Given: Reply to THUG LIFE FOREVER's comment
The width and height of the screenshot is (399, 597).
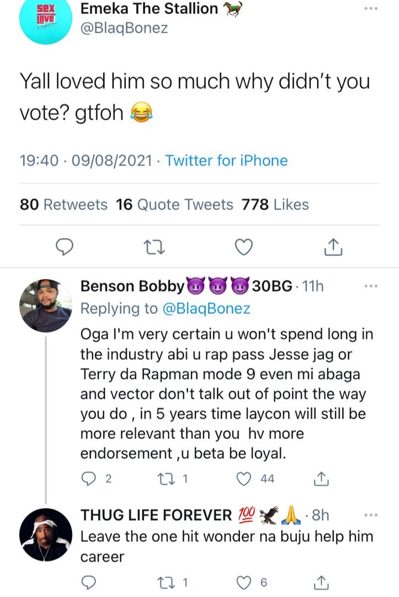Looking at the screenshot, I should pyautogui.click(x=89, y=582).
